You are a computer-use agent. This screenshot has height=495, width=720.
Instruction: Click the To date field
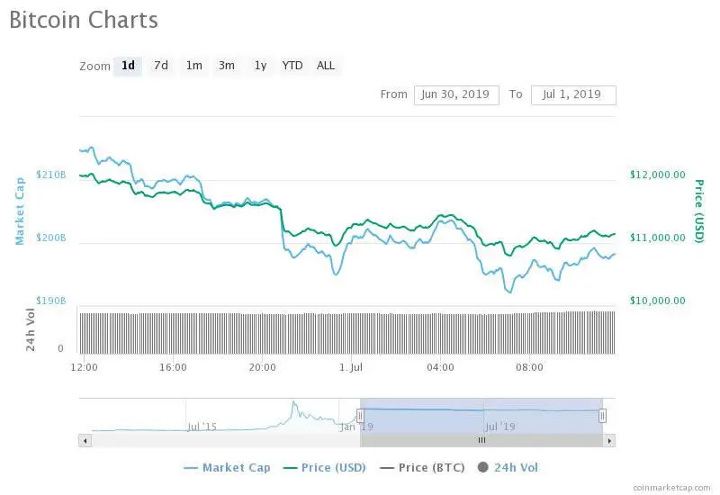click(x=573, y=94)
